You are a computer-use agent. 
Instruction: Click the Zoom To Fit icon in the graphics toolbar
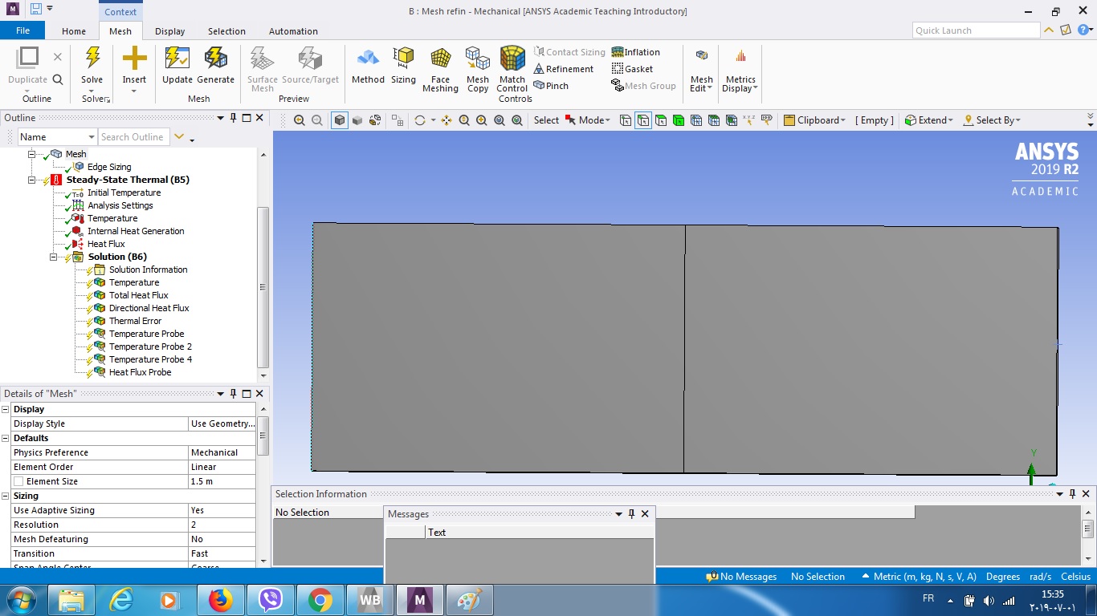(x=500, y=120)
